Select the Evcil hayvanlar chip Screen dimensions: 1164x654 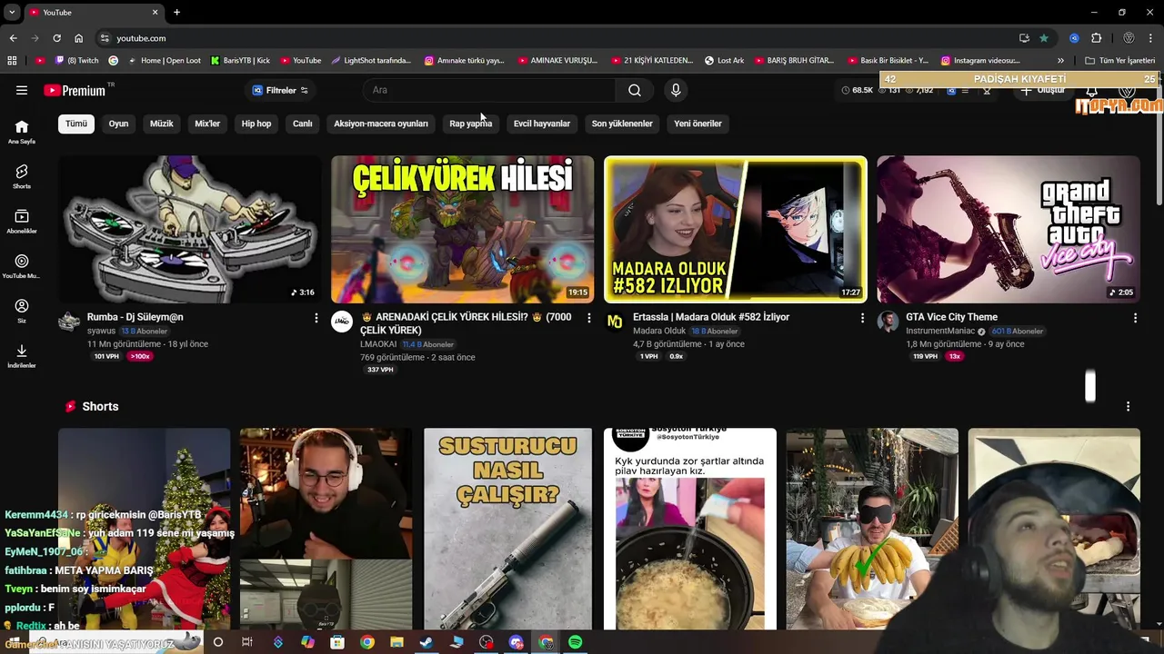coord(542,124)
